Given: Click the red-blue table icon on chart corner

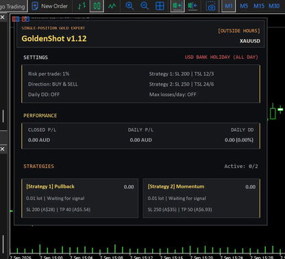Looking at the screenshot, I should point(16,19).
